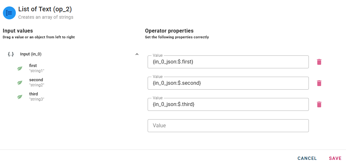Viewport: 346px width, 165px height.
Task: Click the empty Value input field
Action: pyautogui.click(x=228, y=126)
